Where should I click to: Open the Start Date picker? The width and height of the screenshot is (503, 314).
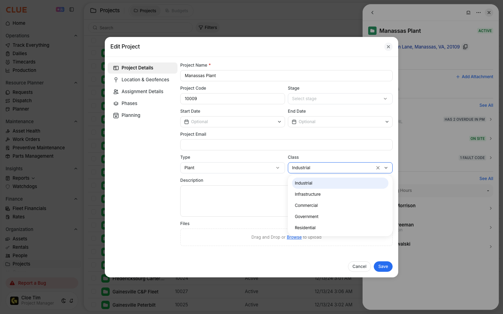(x=233, y=122)
